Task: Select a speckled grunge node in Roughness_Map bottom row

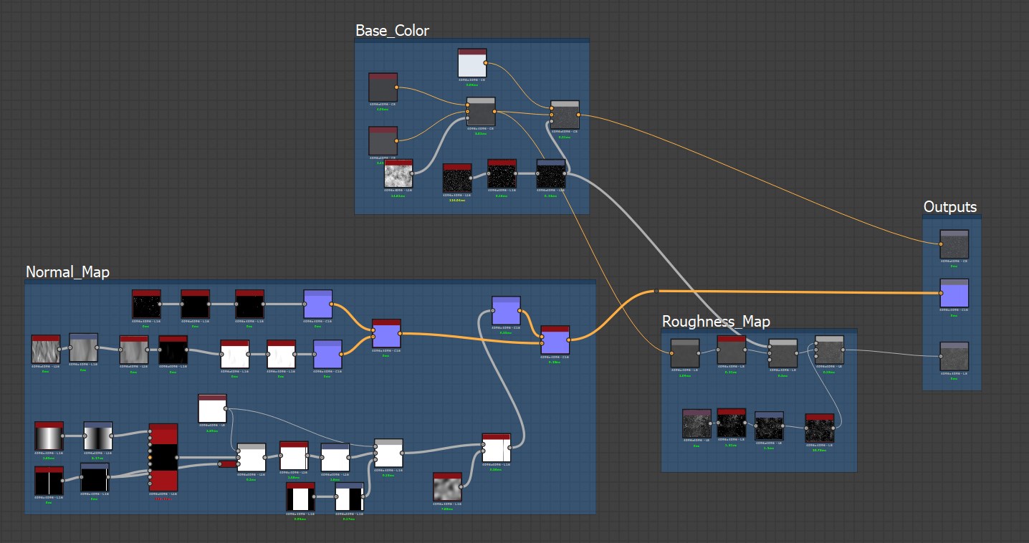Action: point(697,425)
